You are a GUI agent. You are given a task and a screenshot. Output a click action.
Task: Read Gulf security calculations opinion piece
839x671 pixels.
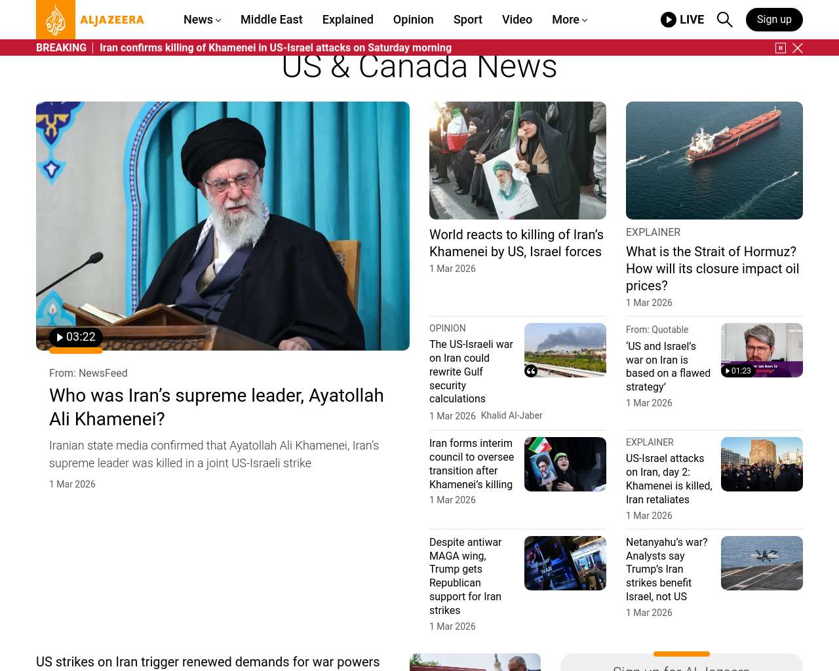coord(471,372)
